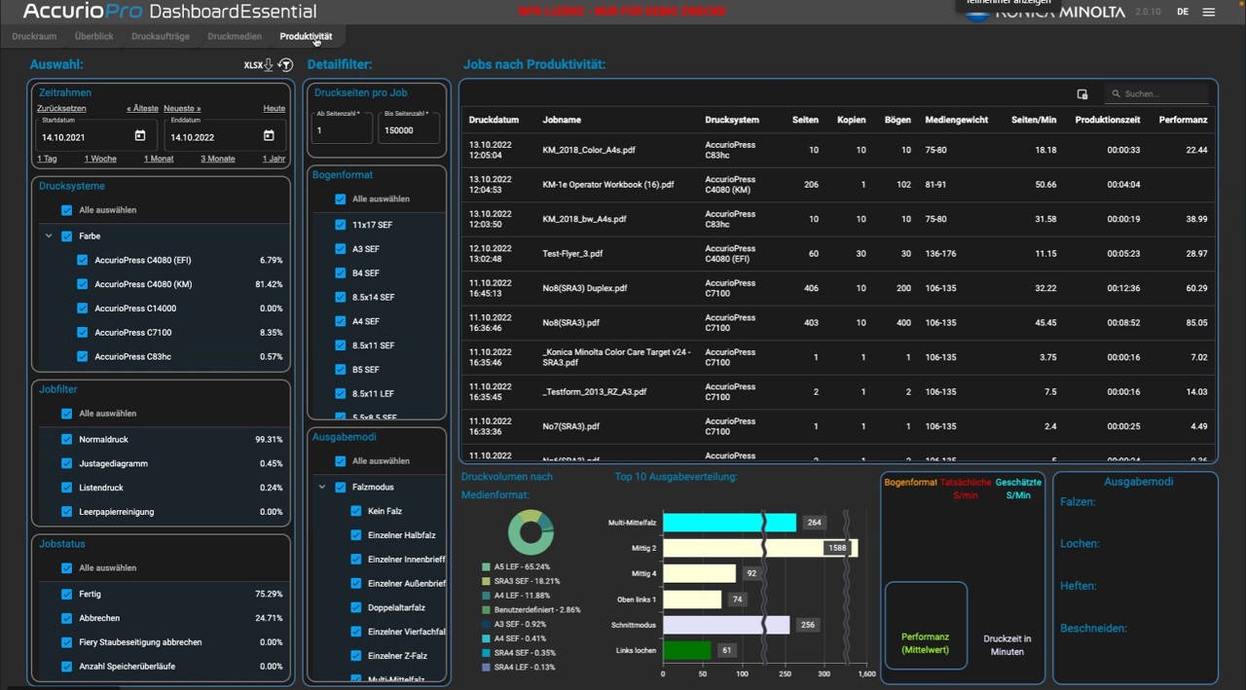Toggle Alle auswählen under Drucksysteme
This screenshot has width=1246, height=690.
pyautogui.click(x=66, y=210)
